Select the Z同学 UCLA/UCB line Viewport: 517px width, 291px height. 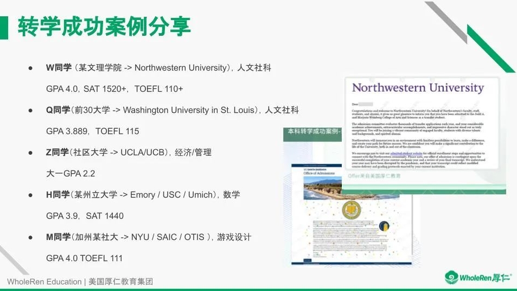point(129,153)
